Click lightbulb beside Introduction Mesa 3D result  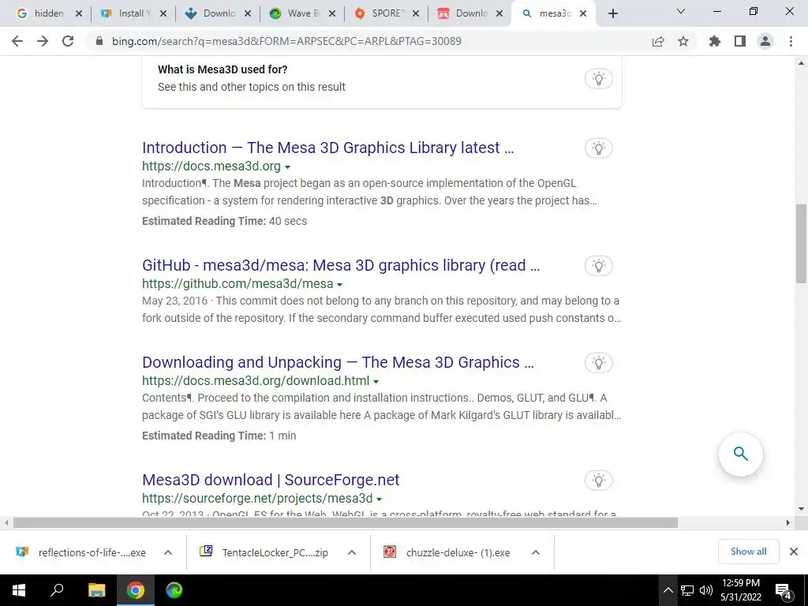pyautogui.click(x=599, y=148)
